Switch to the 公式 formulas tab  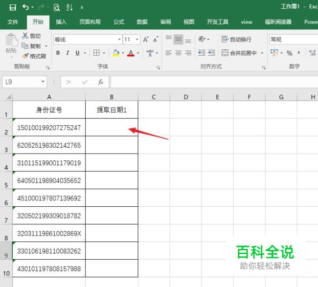119,22
